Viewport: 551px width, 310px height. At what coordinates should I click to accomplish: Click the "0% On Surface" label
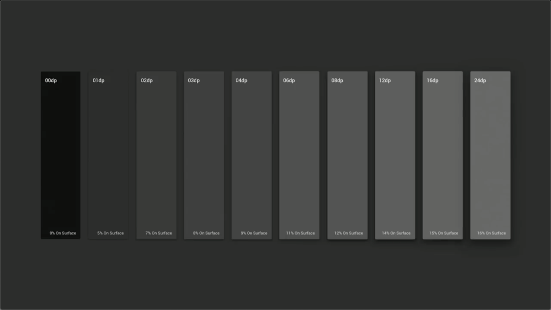tap(63, 233)
